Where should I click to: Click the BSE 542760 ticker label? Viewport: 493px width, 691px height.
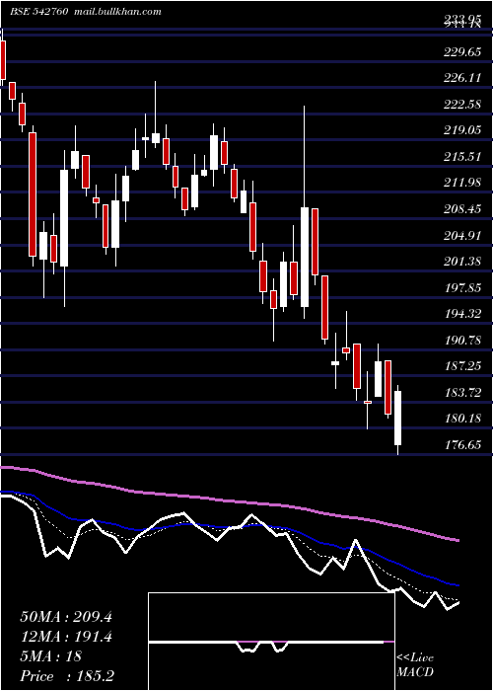coord(38,12)
